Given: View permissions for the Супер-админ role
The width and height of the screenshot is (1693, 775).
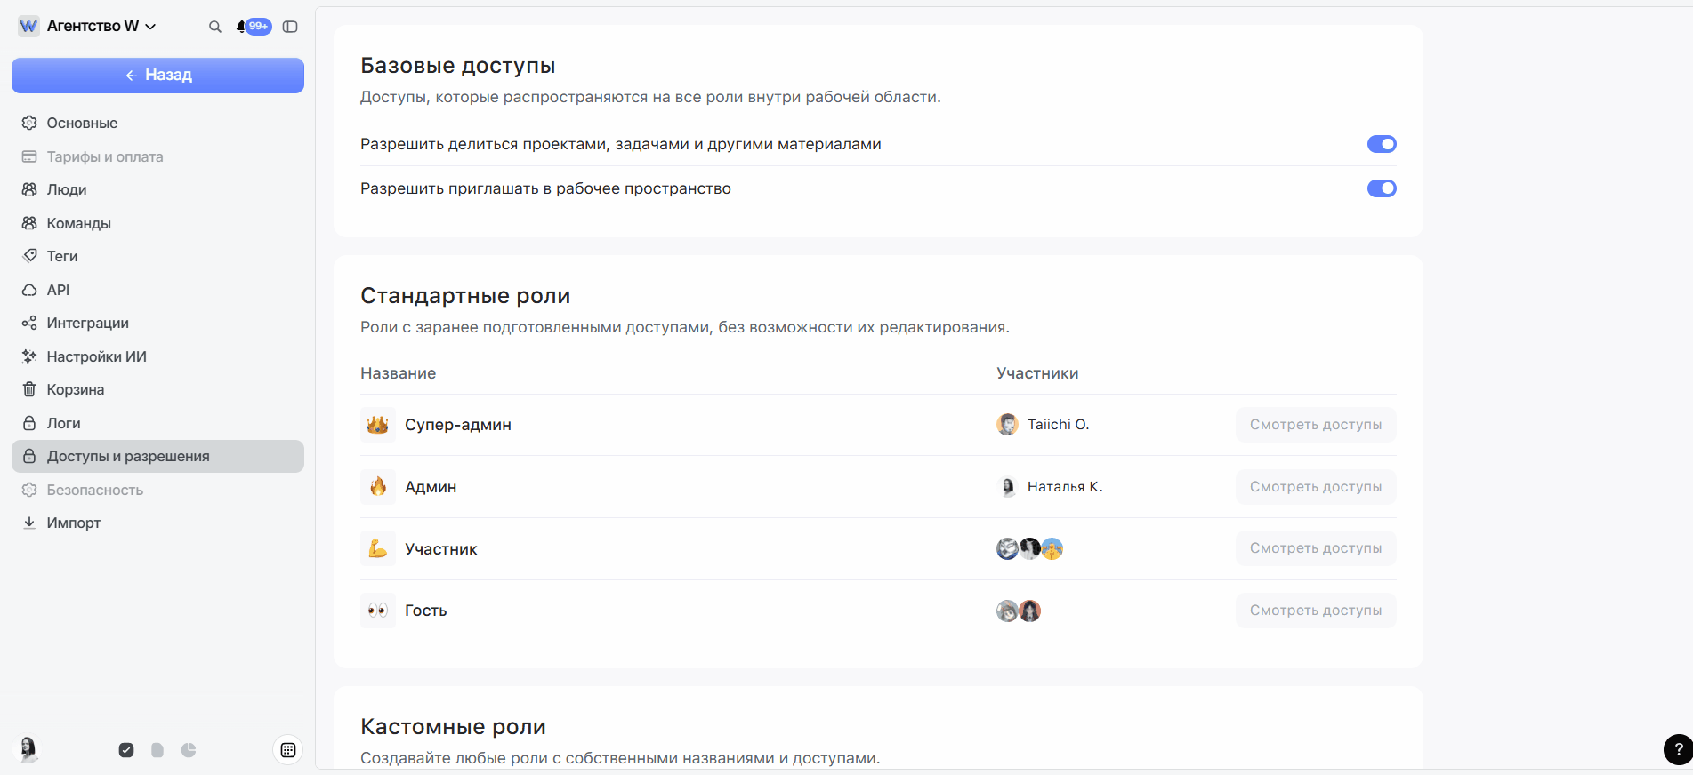Looking at the screenshot, I should pyautogui.click(x=1315, y=425).
